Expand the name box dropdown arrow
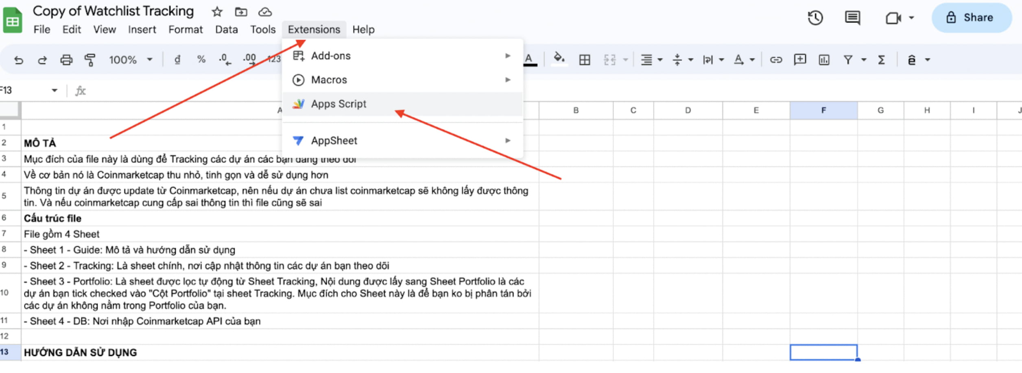This screenshot has height=373, width=1022. pyautogui.click(x=55, y=90)
